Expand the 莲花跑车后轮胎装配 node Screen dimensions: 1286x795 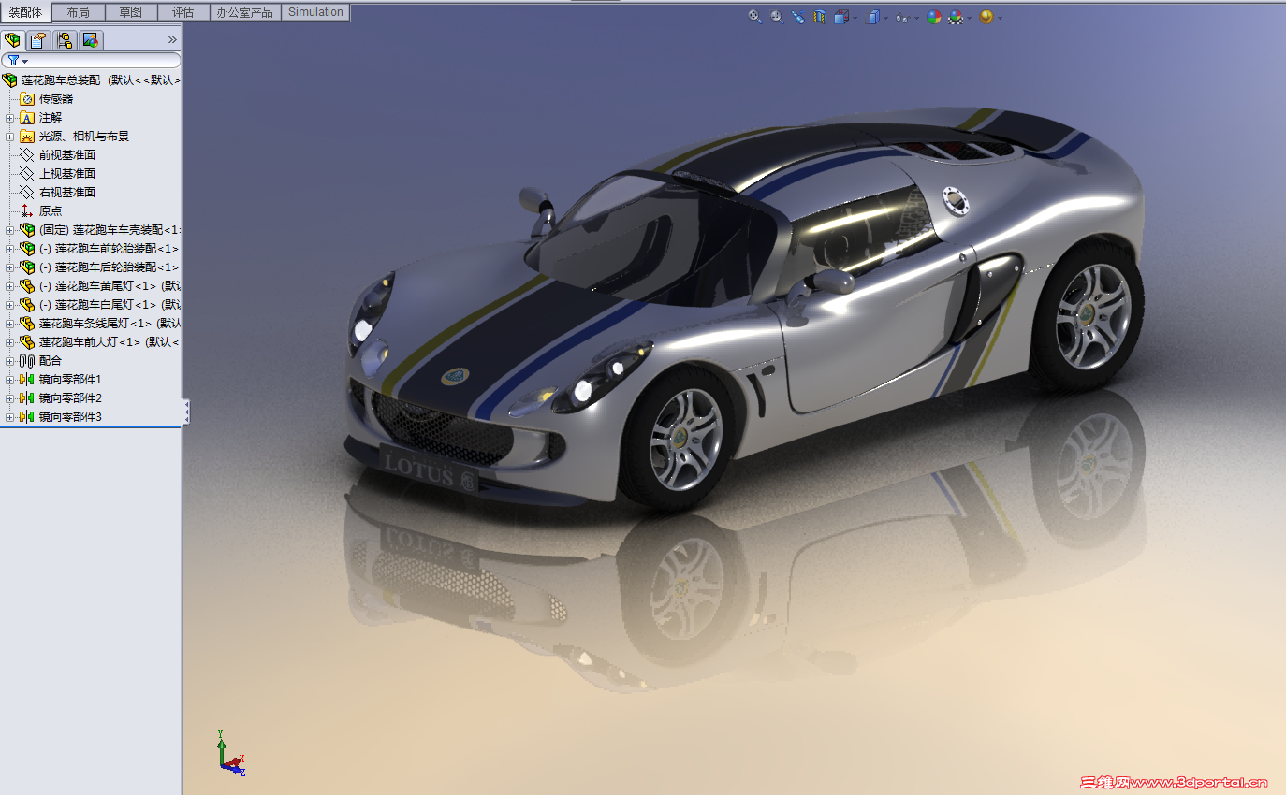tap(9, 267)
